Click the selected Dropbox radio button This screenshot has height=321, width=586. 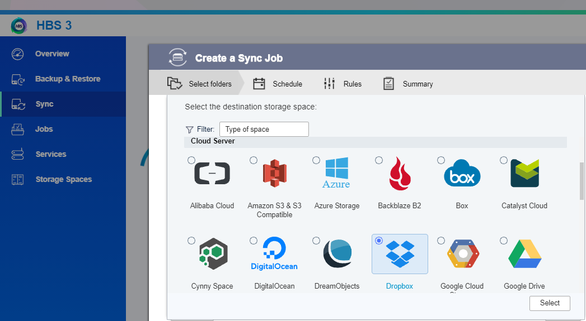[379, 241]
